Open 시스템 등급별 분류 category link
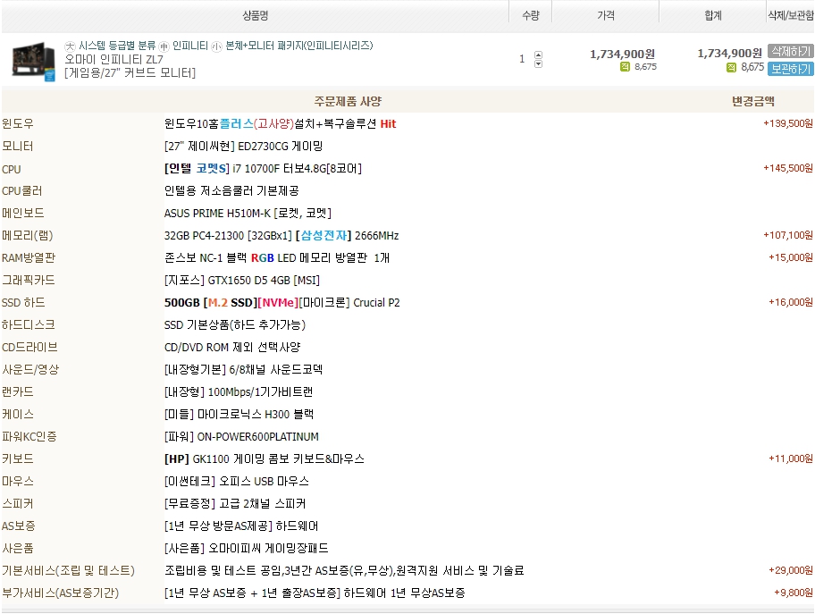 (x=117, y=46)
